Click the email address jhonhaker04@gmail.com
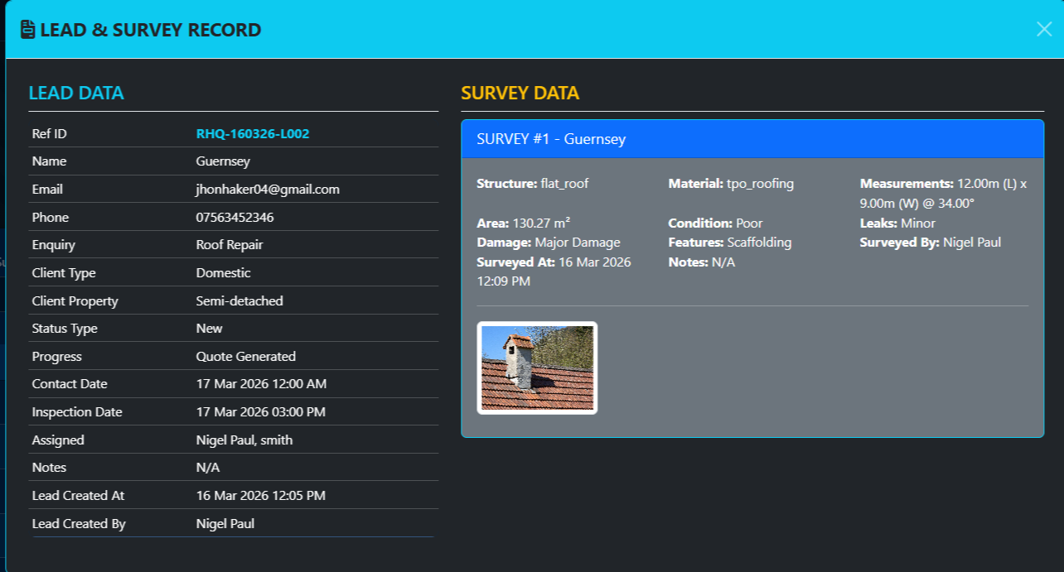The image size is (1064, 572). [268, 190]
